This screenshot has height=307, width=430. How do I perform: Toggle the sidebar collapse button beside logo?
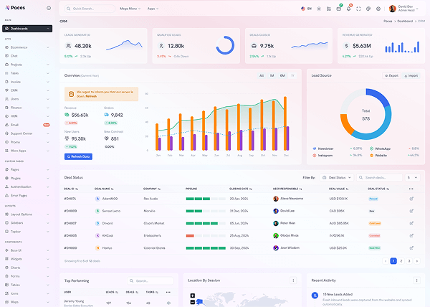(x=48, y=8)
